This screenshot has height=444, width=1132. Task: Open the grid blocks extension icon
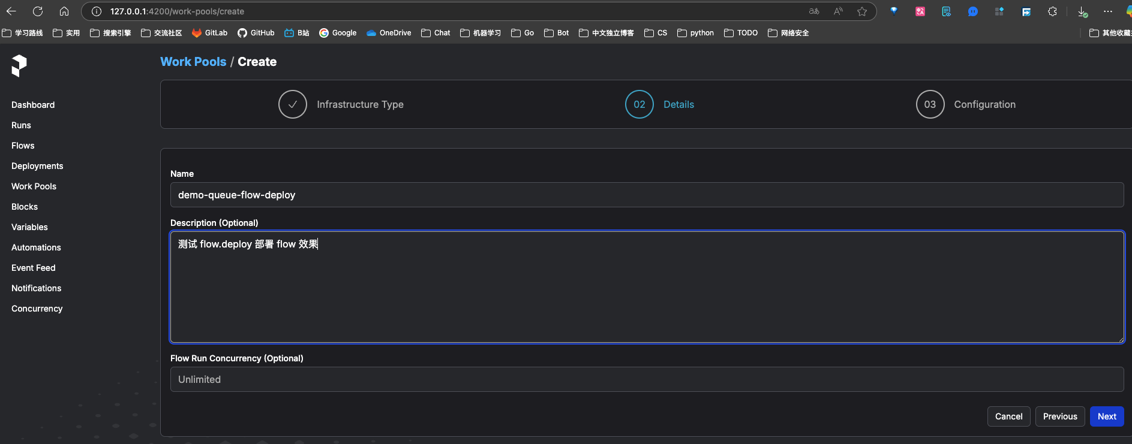coord(999,11)
